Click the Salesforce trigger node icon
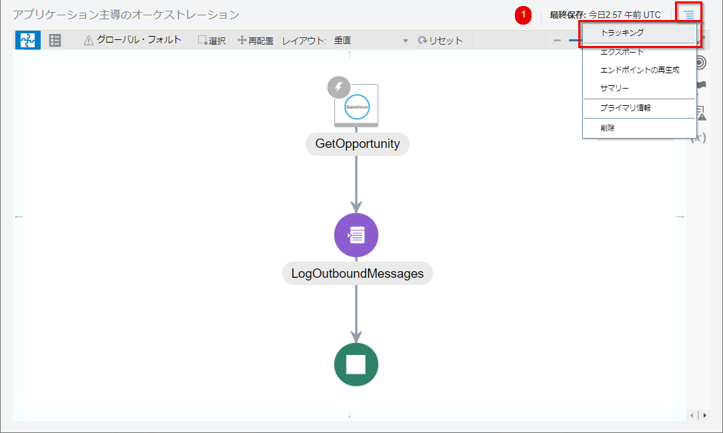723x433 pixels. 356,106
